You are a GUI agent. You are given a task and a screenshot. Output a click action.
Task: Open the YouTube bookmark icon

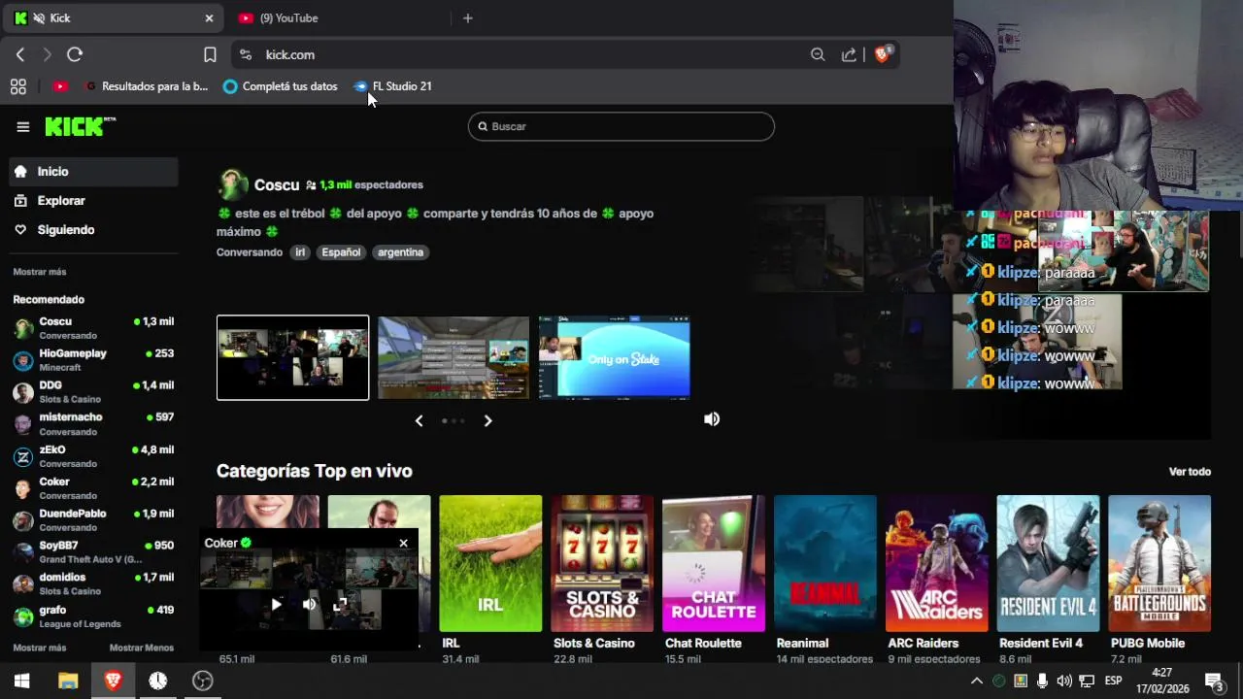pyautogui.click(x=60, y=86)
